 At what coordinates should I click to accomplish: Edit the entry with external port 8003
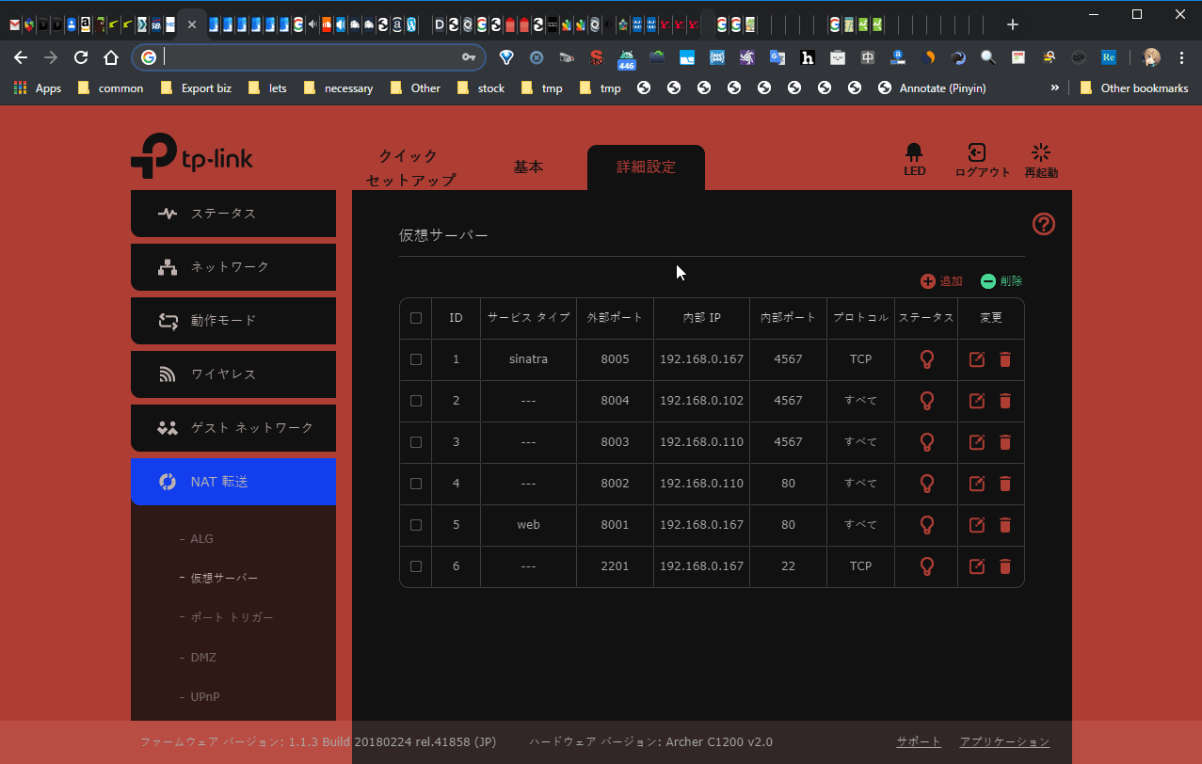tap(977, 442)
